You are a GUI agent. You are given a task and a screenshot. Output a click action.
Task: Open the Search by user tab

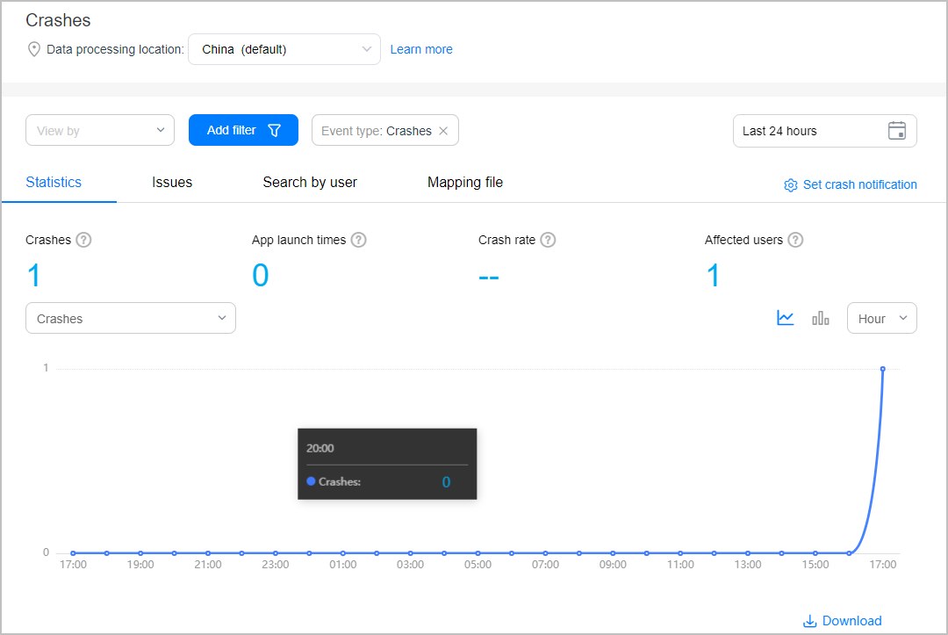(x=310, y=183)
